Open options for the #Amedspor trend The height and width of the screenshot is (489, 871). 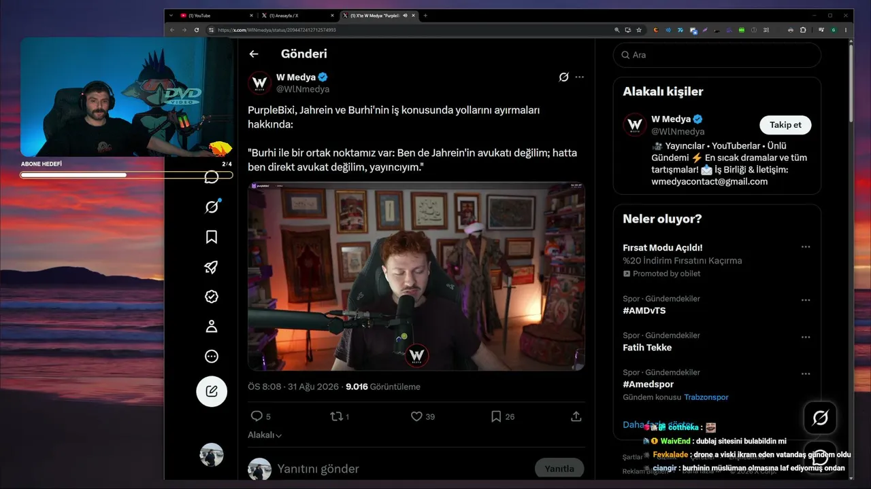tap(806, 374)
